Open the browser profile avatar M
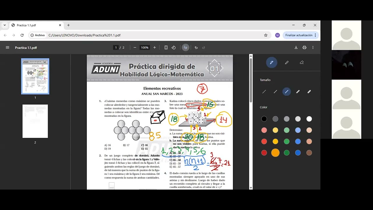 [277, 35]
